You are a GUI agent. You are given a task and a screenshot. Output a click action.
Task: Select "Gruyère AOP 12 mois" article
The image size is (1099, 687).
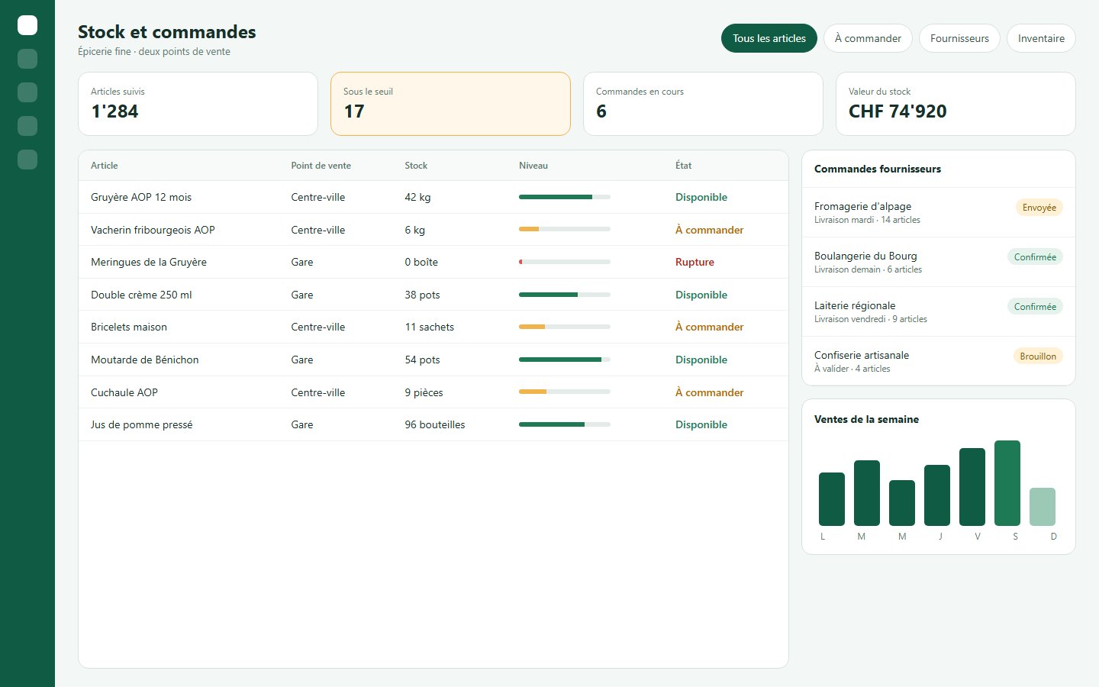pos(141,197)
